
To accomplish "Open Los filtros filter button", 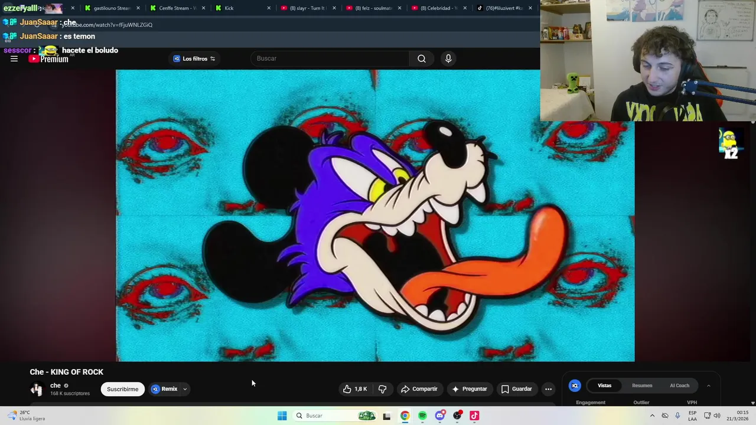I will (x=194, y=58).
